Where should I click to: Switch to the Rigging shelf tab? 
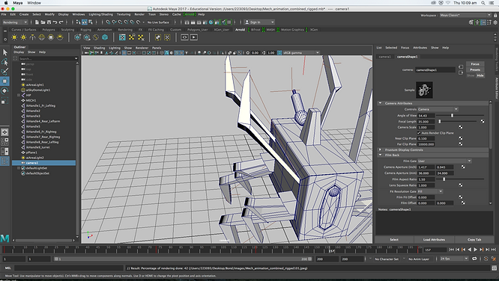[x=85, y=30]
